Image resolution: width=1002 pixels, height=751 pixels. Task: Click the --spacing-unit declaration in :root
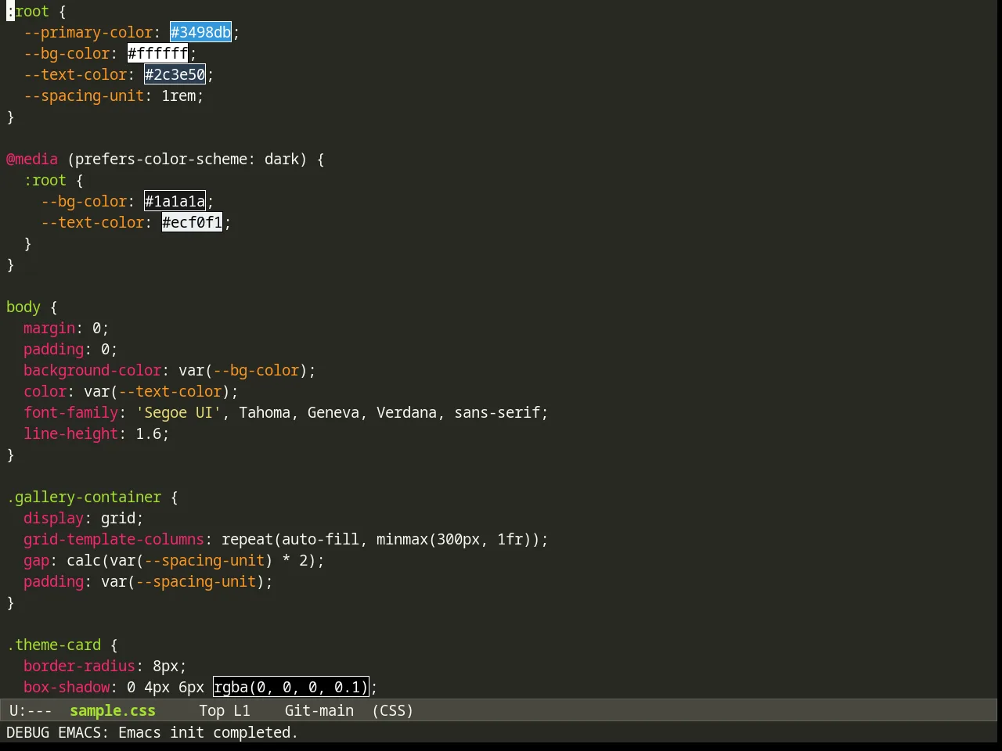(x=84, y=95)
